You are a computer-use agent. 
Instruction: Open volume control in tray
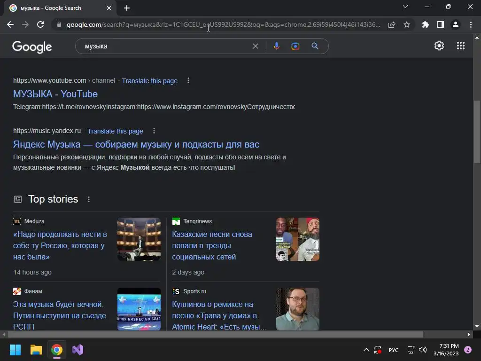(423, 350)
